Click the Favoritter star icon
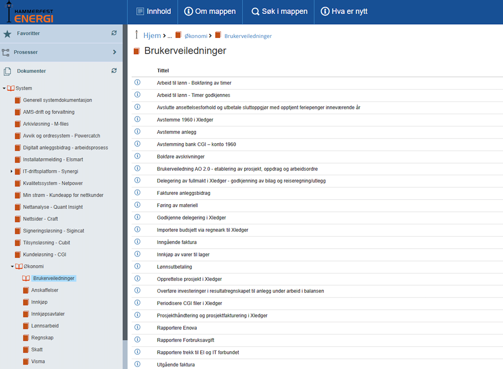The image size is (503, 369). tap(8, 34)
